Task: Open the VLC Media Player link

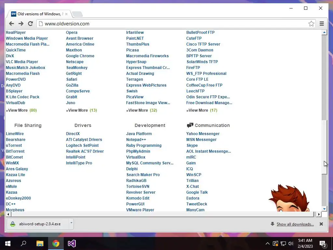Action: [x=22, y=62]
